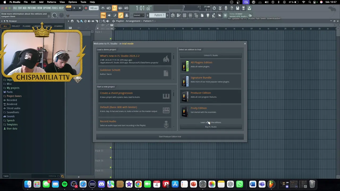Select the playlist pencil draw tool
Viewport: 340px width, 191px height.
78,21
